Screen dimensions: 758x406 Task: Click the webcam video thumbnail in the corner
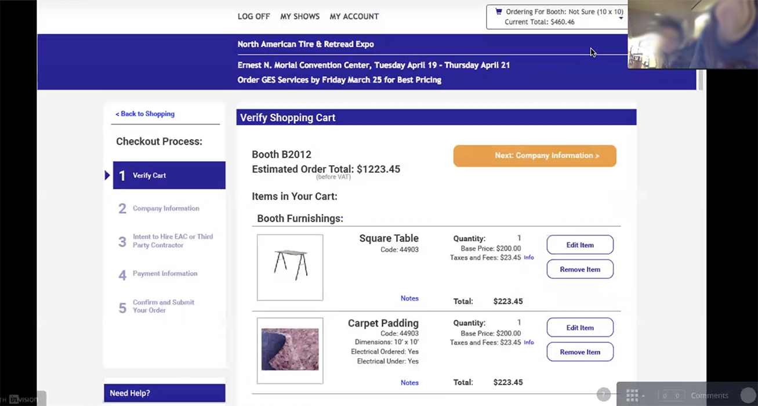(692, 34)
